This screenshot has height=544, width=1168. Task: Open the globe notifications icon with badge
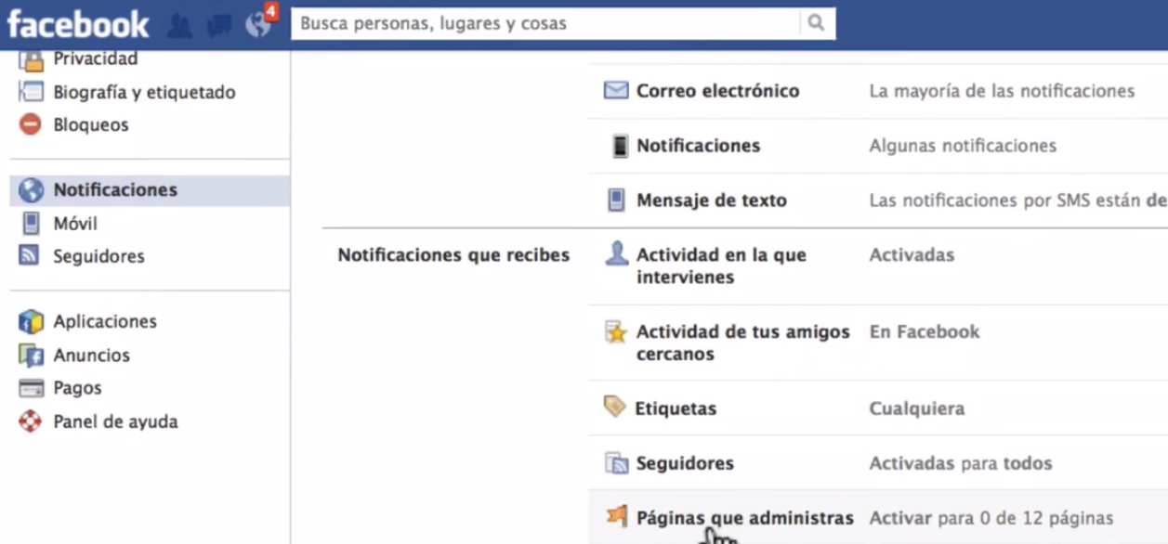point(257,25)
